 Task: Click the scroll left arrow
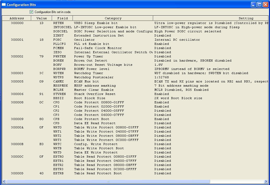(x=4, y=181)
